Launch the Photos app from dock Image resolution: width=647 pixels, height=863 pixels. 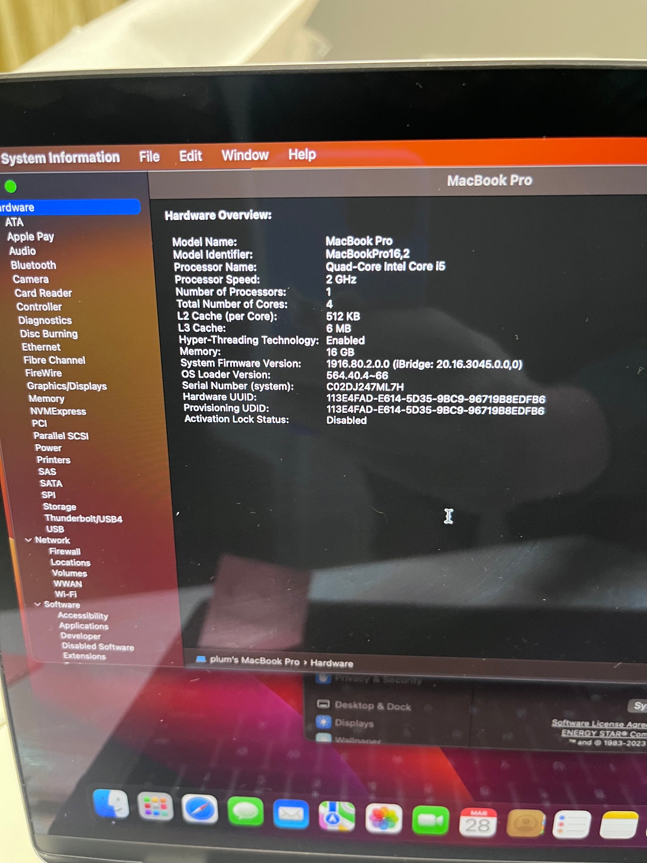pyautogui.click(x=383, y=818)
